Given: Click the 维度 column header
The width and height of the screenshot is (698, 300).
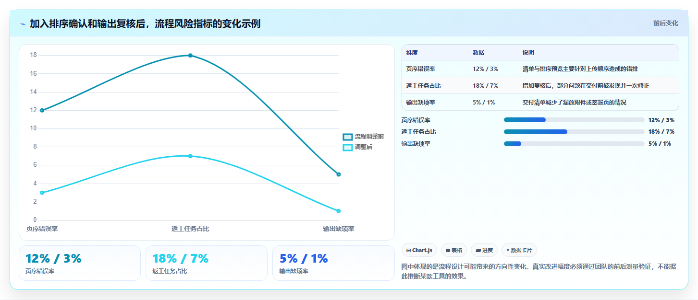Looking at the screenshot, I should click(412, 53).
